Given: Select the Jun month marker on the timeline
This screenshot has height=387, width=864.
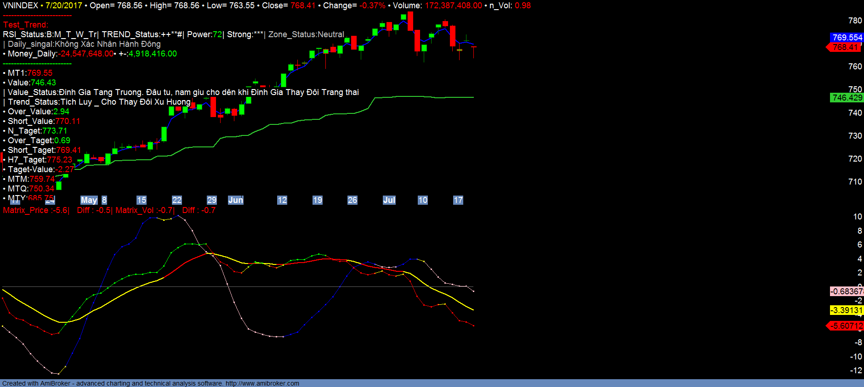Looking at the screenshot, I should tap(235, 200).
